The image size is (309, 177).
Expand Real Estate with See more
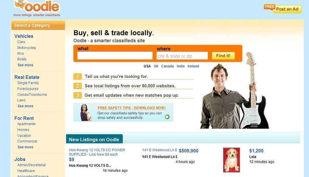pos(25,106)
